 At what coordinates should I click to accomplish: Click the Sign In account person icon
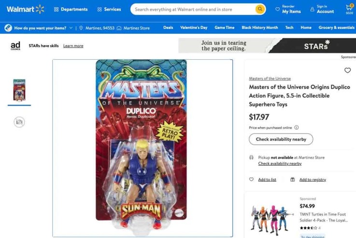point(312,9)
